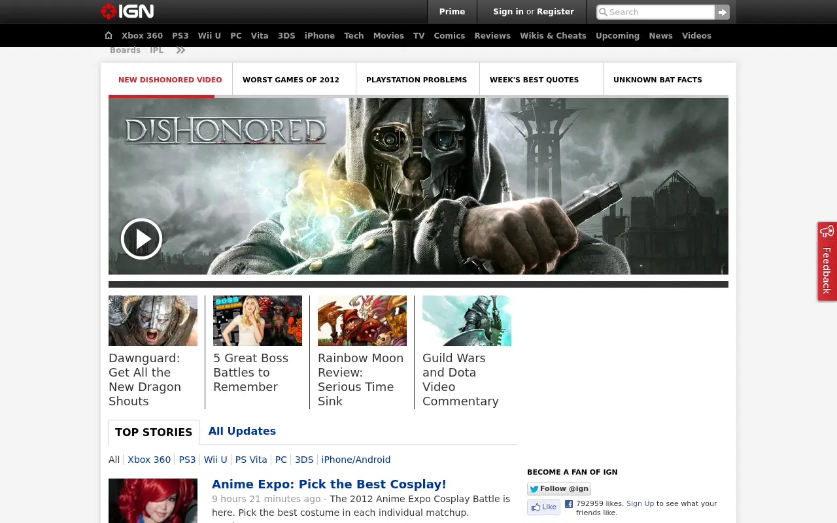Open the Rainbow Moon review thumbnail
The image size is (837, 523).
(x=362, y=320)
